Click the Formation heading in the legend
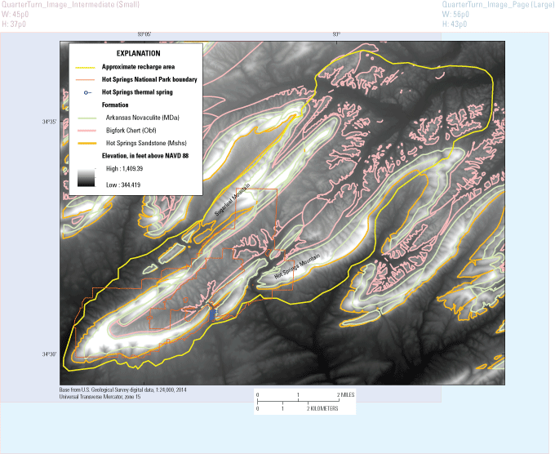The height and width of the screenshot is (454, 555). point(115,105)
